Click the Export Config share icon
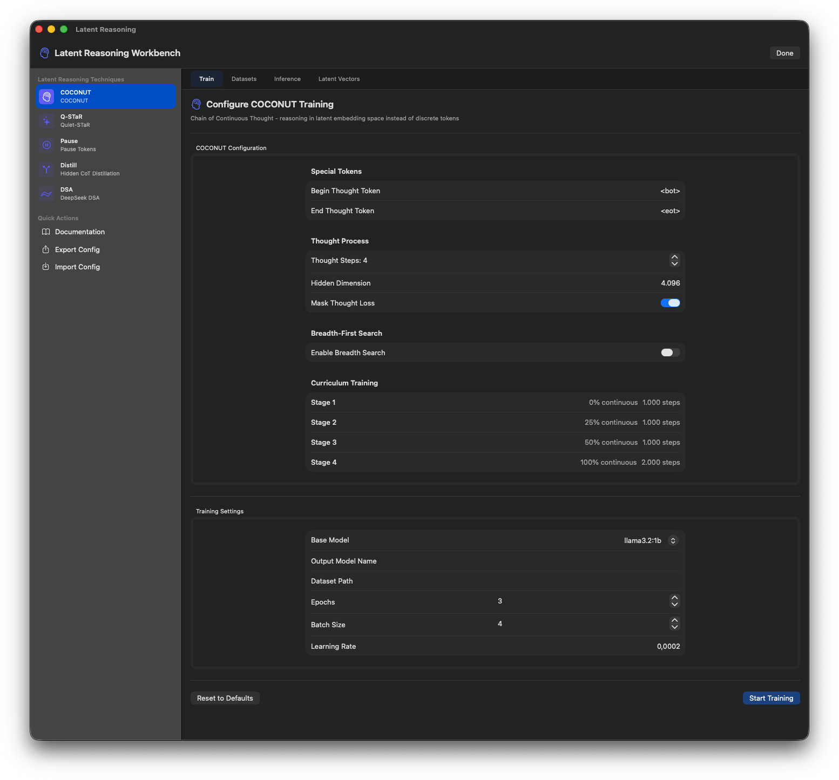The image size is (839, 780). click(x=46, y=250)
